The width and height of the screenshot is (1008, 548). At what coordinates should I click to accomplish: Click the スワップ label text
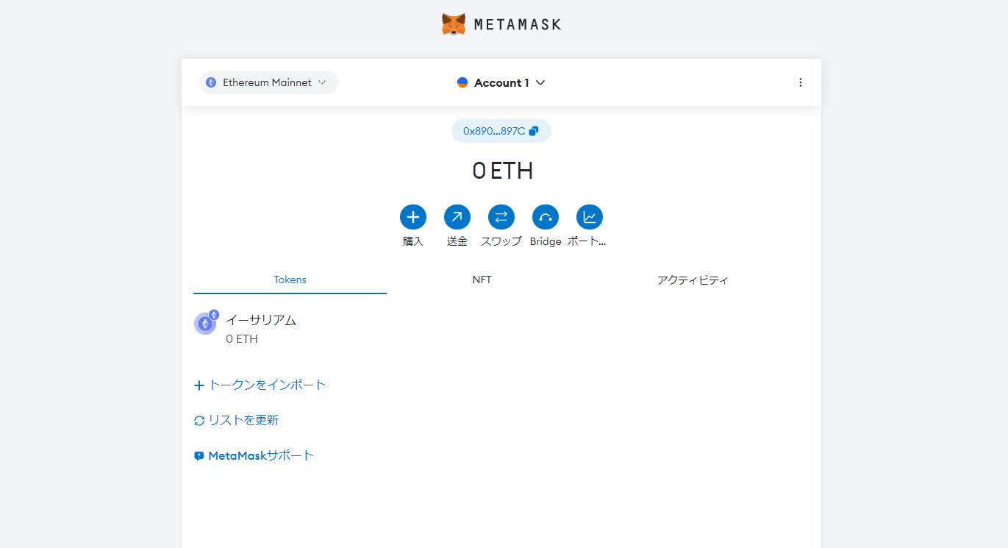point(501,241)
